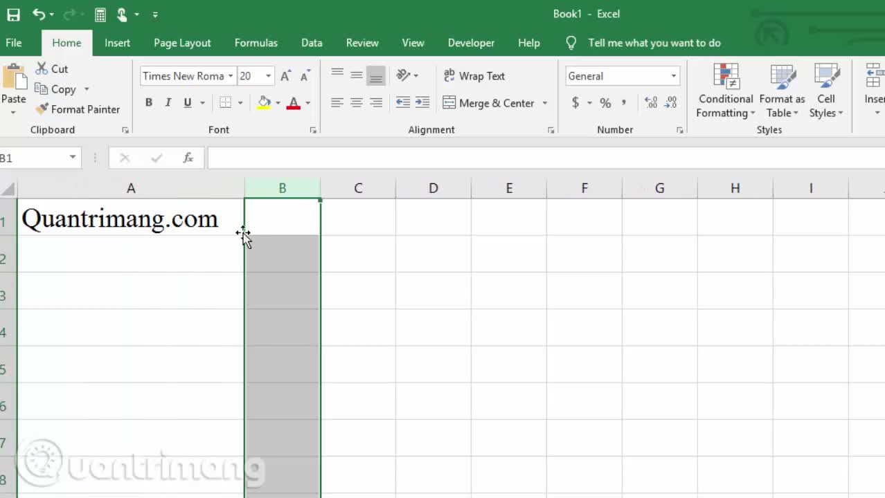885x498 pixels.
Task: Open the Alignment settings dialog launcher
Action: tap(551, 130)
